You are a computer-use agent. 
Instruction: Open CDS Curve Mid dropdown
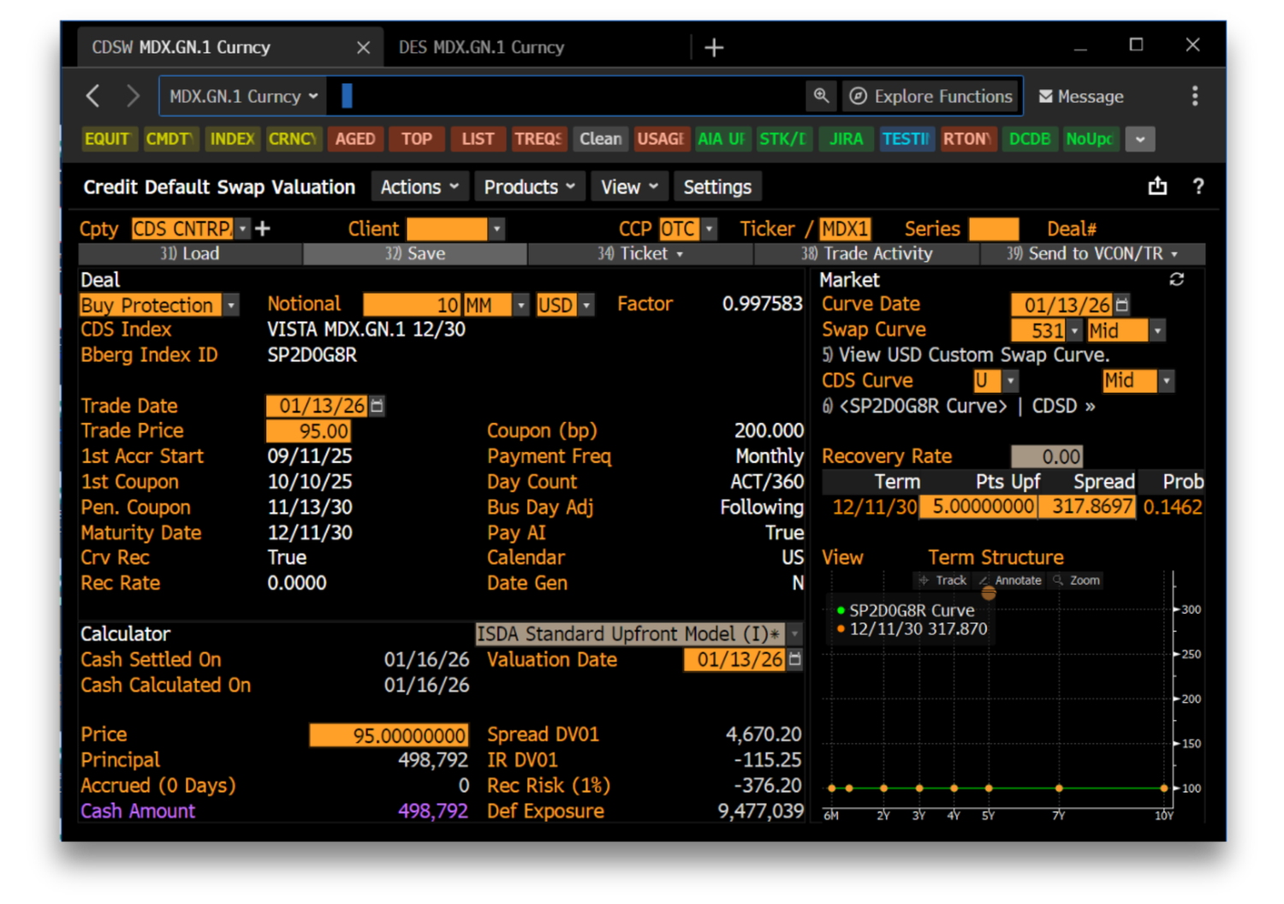[1166, 381]
